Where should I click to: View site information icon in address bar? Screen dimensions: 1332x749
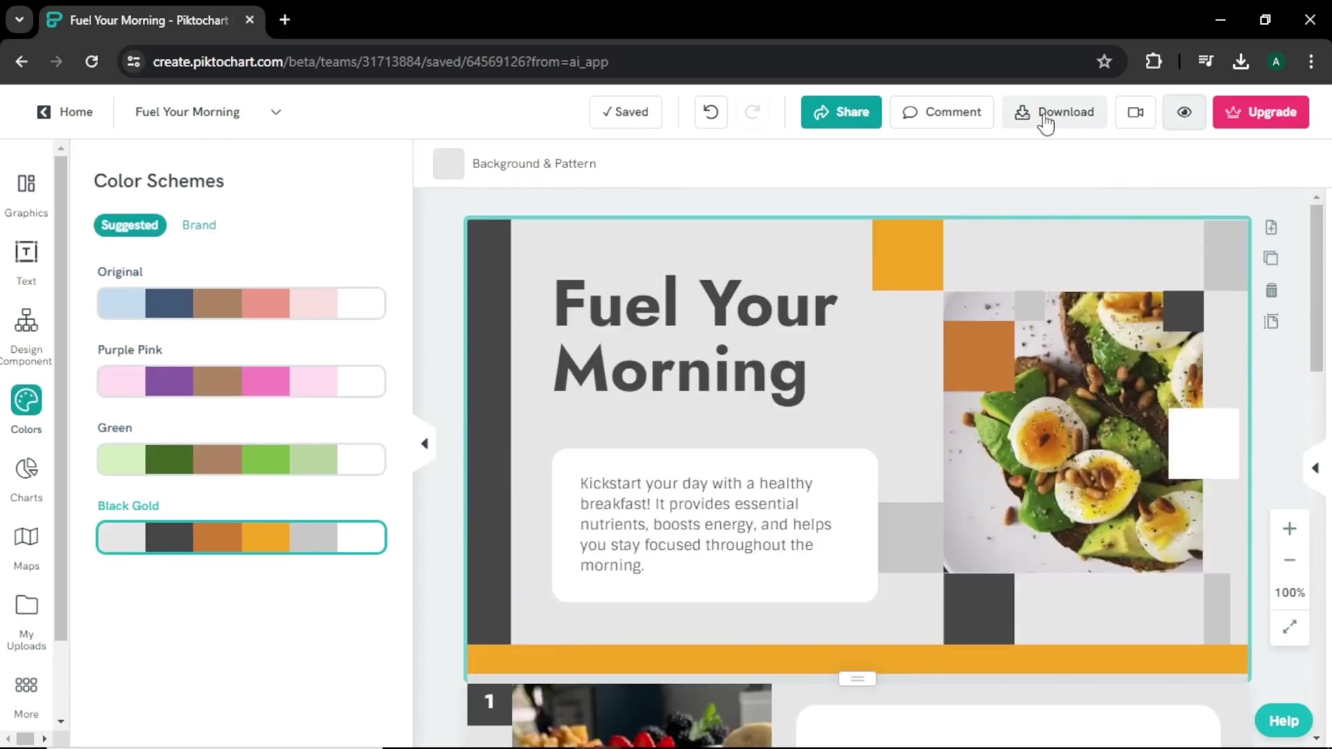pyautogui.click(x=133, y=62)
